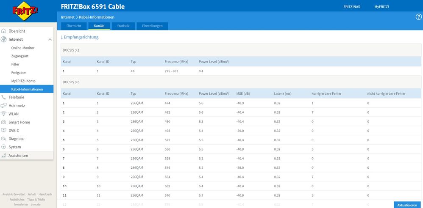Viewport: 423px width, 208px height.
Task: Select Kabel-Informationen in sidebar
Action: [x=27, y=89]
